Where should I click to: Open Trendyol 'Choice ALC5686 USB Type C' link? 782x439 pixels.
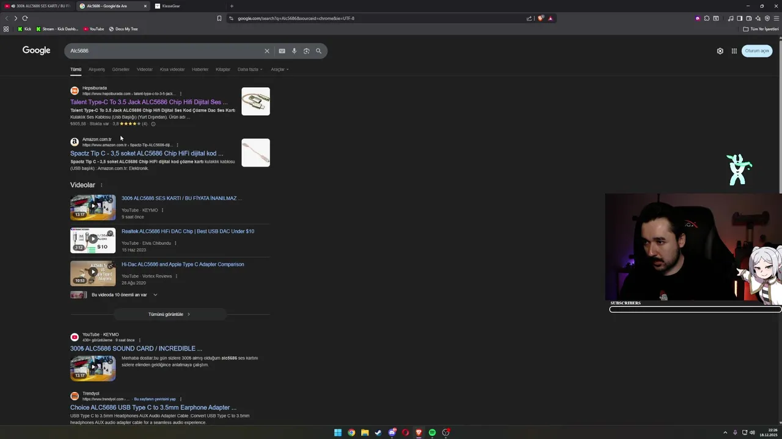[153, 407]
